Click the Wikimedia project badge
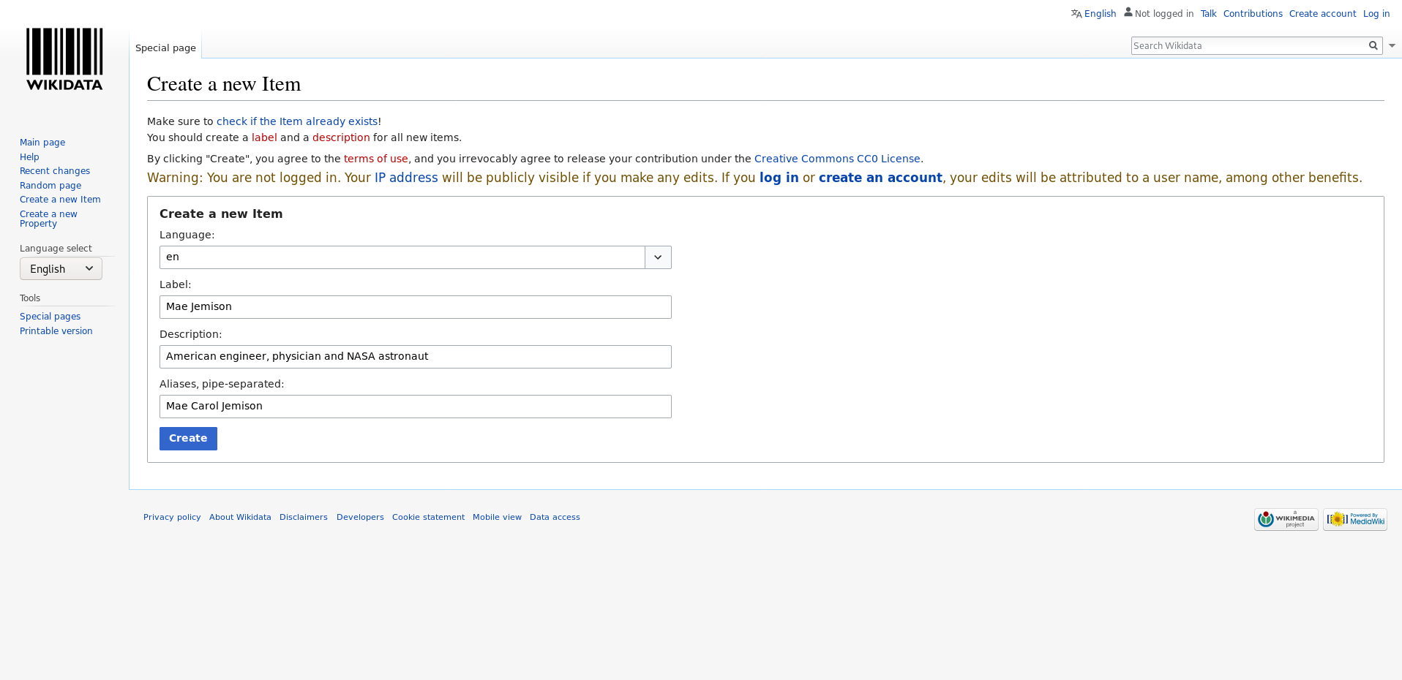 (x=1286, y=519)
